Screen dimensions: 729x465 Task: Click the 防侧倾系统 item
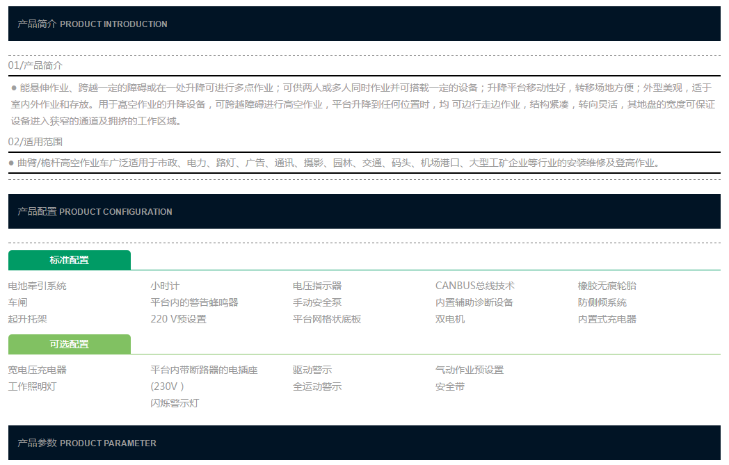[x=602, y=302]
